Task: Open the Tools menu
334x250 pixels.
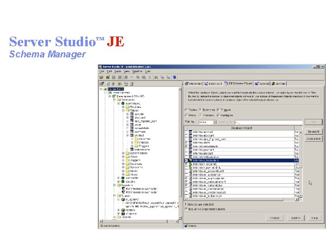Action: click(x=118, y=72)
